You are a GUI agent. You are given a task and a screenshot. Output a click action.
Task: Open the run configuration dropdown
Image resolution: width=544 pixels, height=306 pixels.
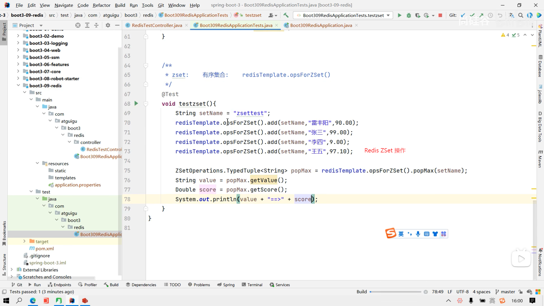(388, 15)
